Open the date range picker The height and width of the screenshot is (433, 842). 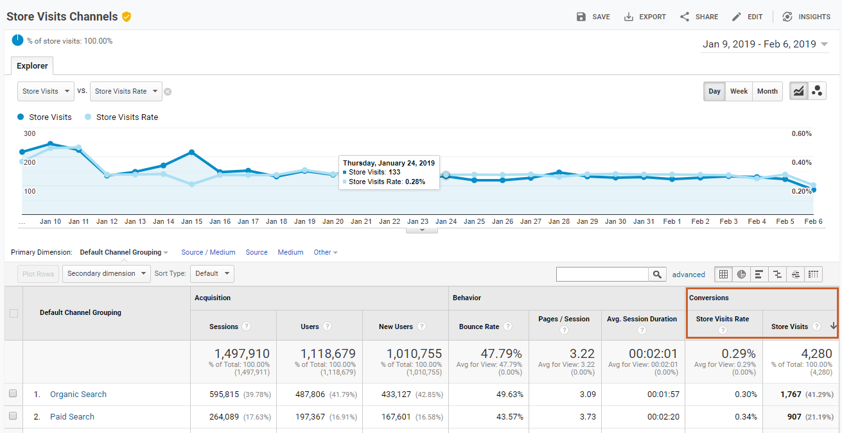(766, 44)
